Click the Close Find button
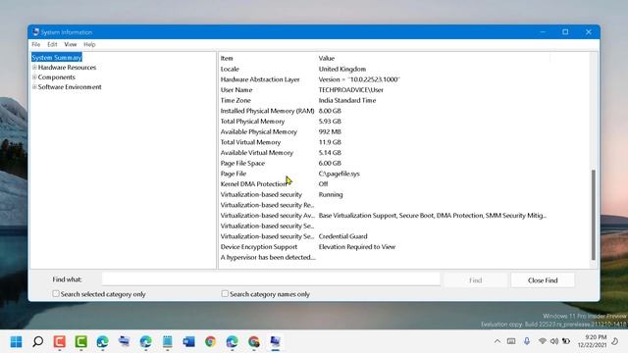The height and width of the screenshot is (353, 628). [x=543, y=280]
